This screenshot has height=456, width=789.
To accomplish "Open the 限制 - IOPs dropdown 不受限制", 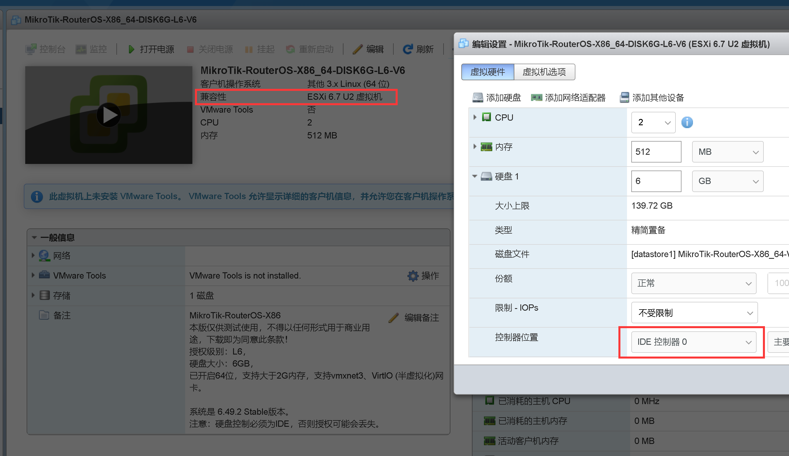I will click(694, 313).
